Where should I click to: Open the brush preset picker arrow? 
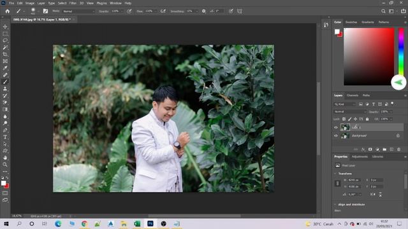(x=38, y=11)
